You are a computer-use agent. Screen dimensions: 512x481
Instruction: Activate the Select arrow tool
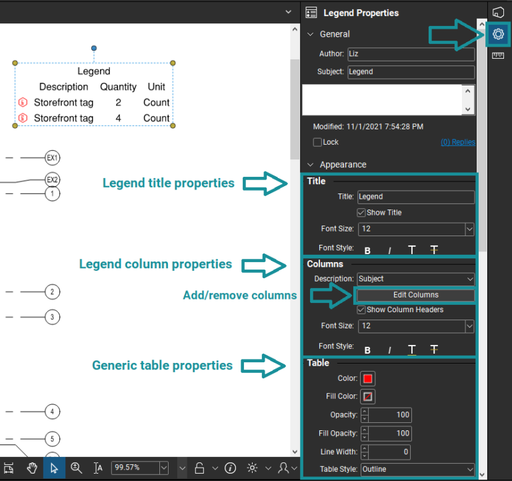[x=54, y=468]
